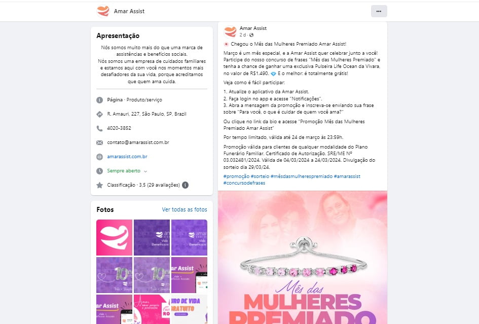Expand the Sempre aberto hours dropdown
Image resolution: width=479 pixels, height=324 pixels.
[145, 171]
